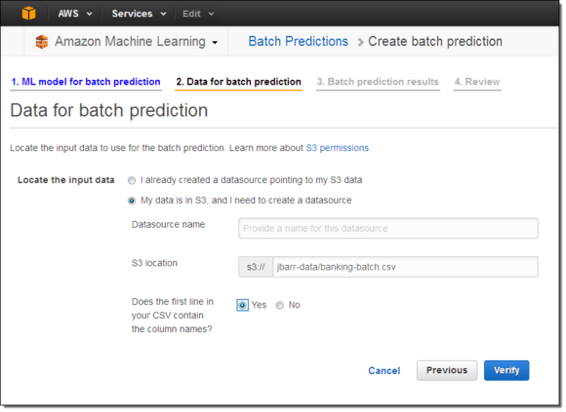Image resolution: width=566 pixels, height=412 pixels.
Task: Go to the Review step tab
Action: tap(477, 82)
